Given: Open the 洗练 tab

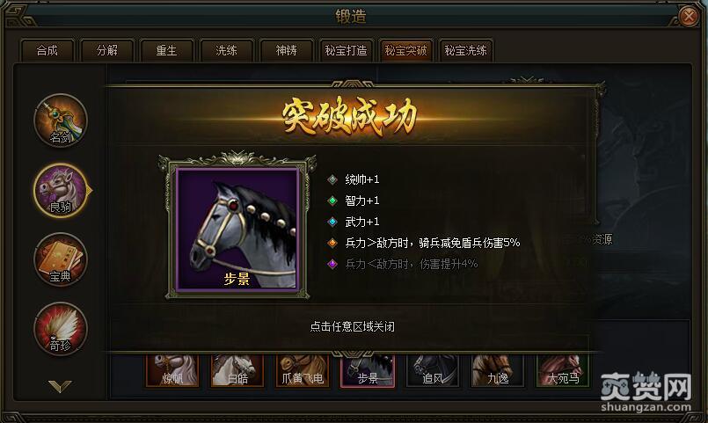Looking at the screenshot, I should 226,50.
